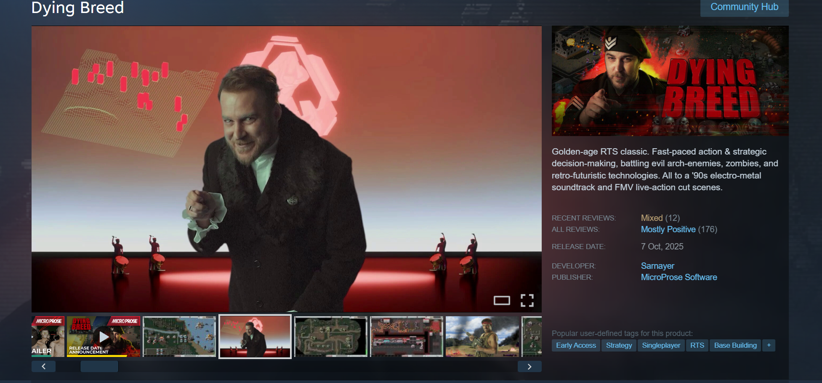Open the Community Hub page
This screenshot has height=383, width=822.
(x=744, y=7)
